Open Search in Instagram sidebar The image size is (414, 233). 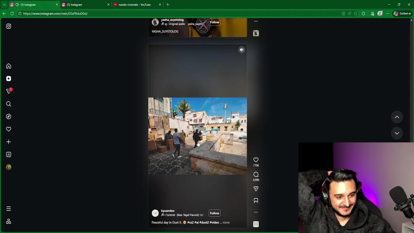pos(9,104)
